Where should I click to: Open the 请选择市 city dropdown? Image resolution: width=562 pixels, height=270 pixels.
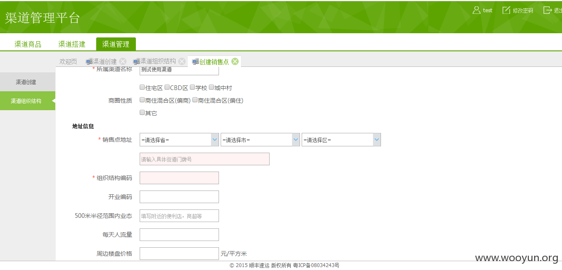pyautogui.click(x=260, y=140)
